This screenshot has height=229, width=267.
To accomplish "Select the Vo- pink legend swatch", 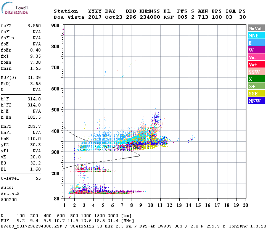I will click(256, 57).
